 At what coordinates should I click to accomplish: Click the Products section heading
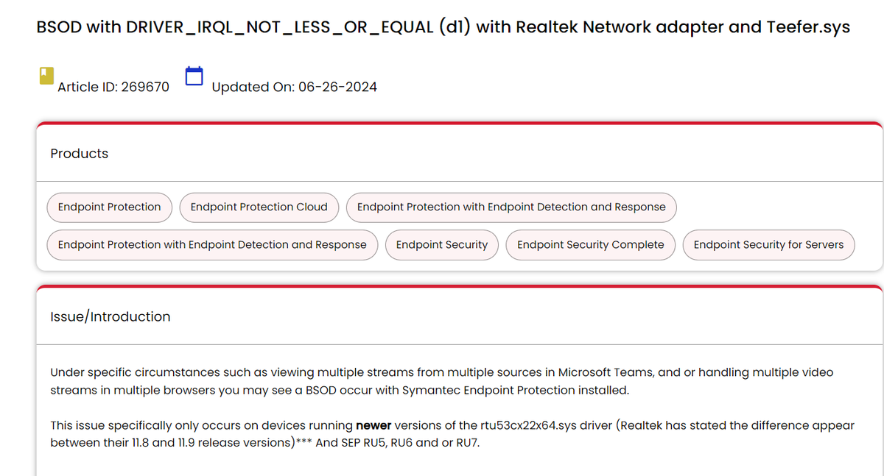[x=79, y=154]
